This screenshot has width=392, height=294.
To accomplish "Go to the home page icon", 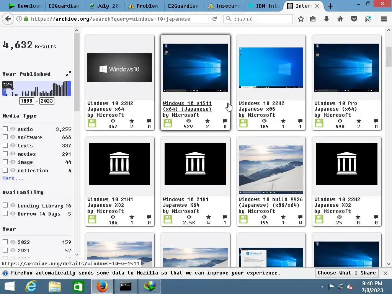I will point(340,19).
